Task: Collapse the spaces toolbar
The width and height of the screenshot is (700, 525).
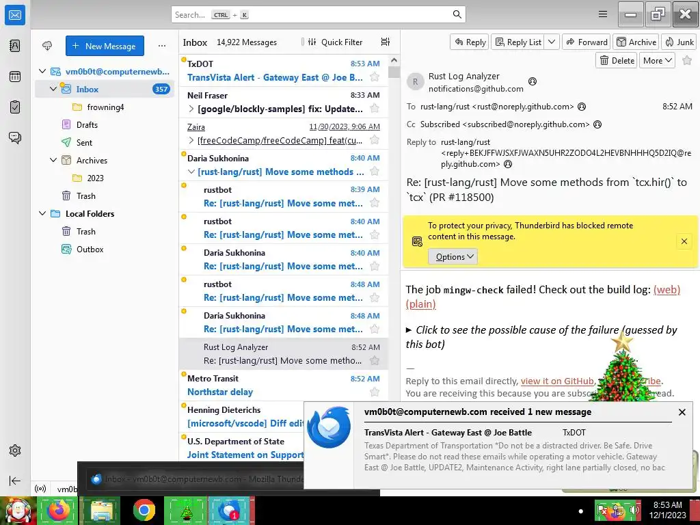Action: coord(15,481)
